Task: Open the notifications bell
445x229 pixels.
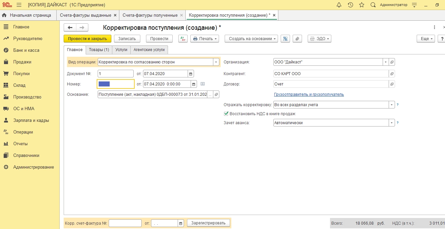Action: pyautogui.click(x=339, y=5)
